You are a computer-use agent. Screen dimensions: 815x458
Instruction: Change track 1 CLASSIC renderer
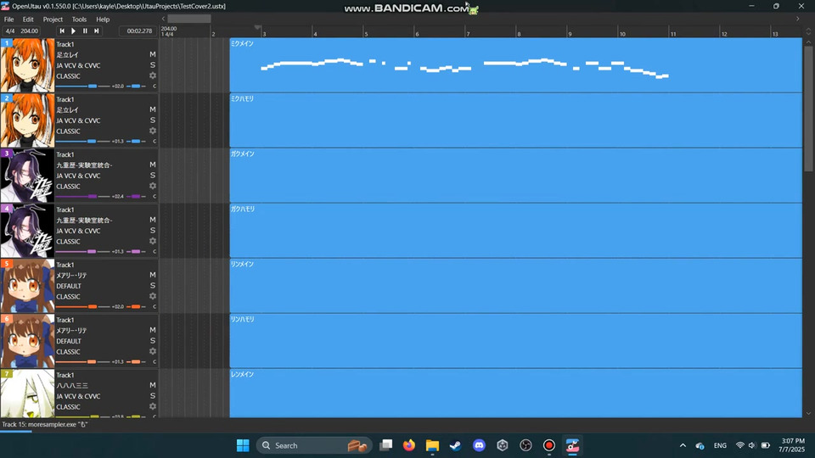68,76
